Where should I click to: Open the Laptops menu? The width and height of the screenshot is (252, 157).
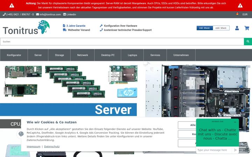(132, 55)
